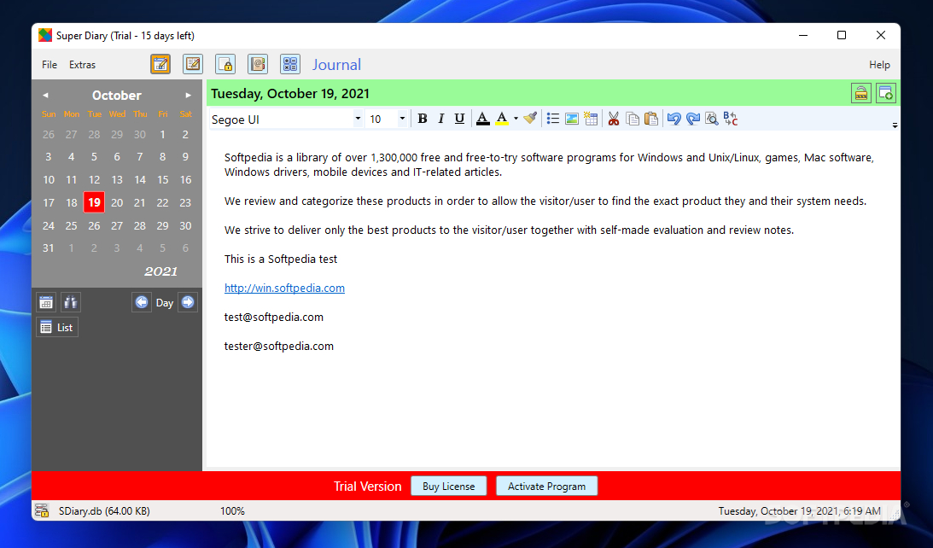Click the 100% zoom status value

(x=232, y=511)
